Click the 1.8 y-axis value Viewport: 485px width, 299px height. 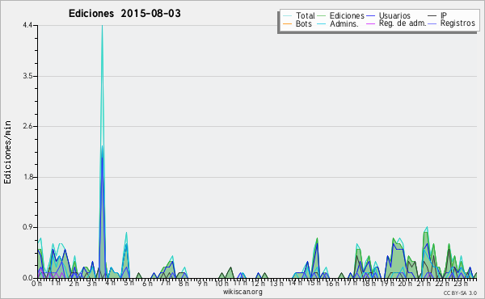pos(27,177)
